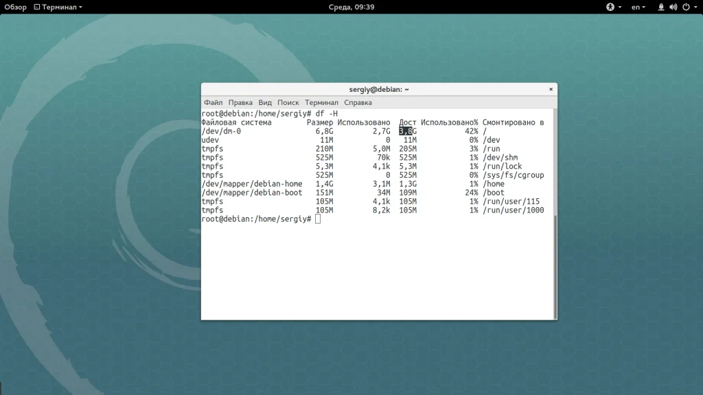Click the volume speaker icon

click(x=673, y=7)
